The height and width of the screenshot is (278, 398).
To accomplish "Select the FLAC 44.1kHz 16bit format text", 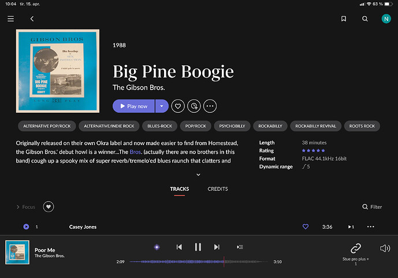I will 324,159.
